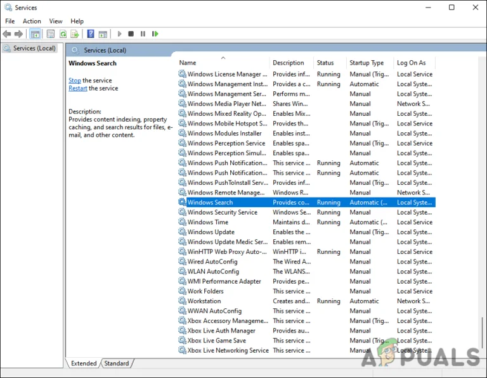Click the Stop the service link
This screenshot has height=378, width=487.
[75, 80]
